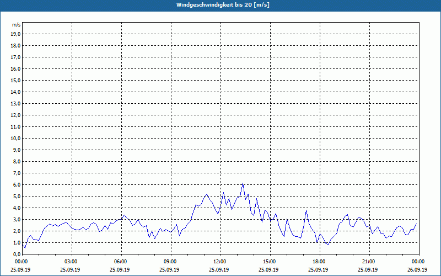Select the 0,0 y-axis origin label

click(17, 254)
